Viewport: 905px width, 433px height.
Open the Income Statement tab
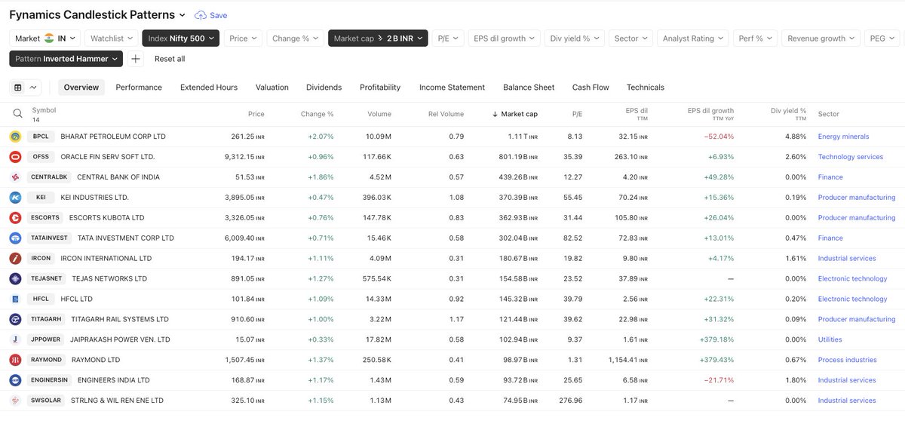452,88
